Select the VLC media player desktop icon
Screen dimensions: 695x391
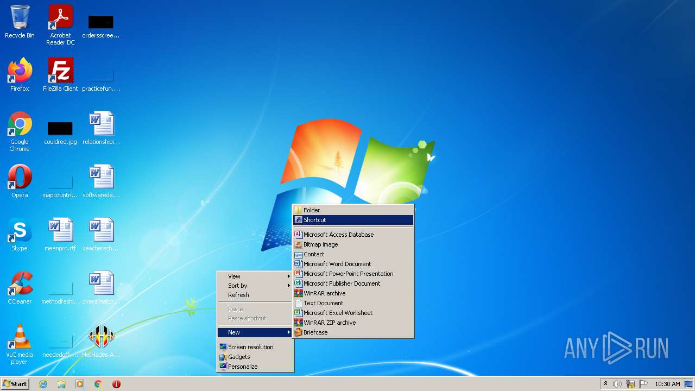tap(20, 344)
